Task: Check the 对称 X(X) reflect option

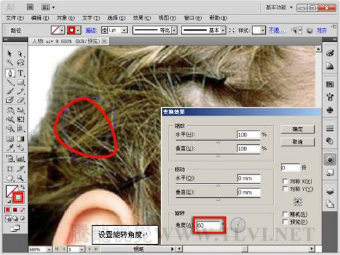Action: pyautogui.click(x=285, y=181)
